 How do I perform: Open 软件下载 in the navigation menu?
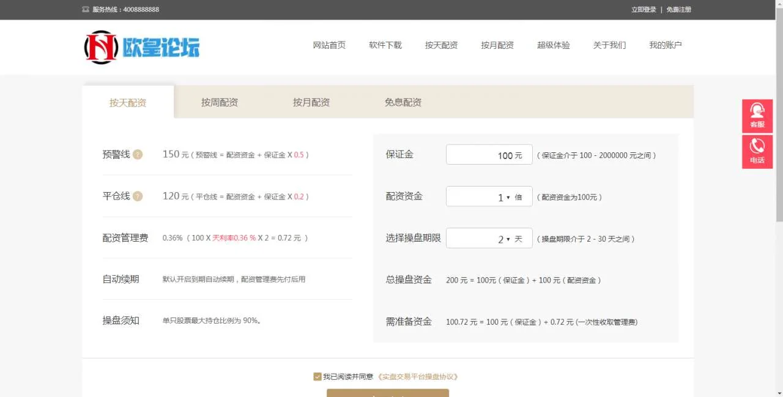(385, 45)
